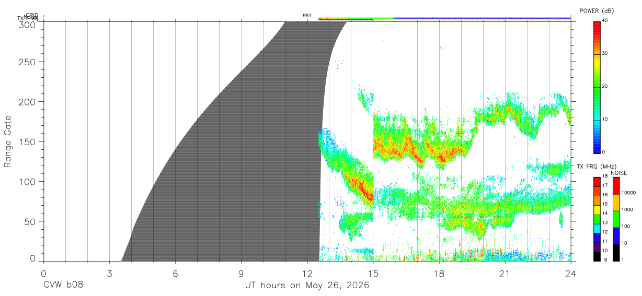Click the 'UT hours on May 26, 2026' label
The width and height of the screenshot is (642, 296).
pyautogui.click(x=307, y=286)
